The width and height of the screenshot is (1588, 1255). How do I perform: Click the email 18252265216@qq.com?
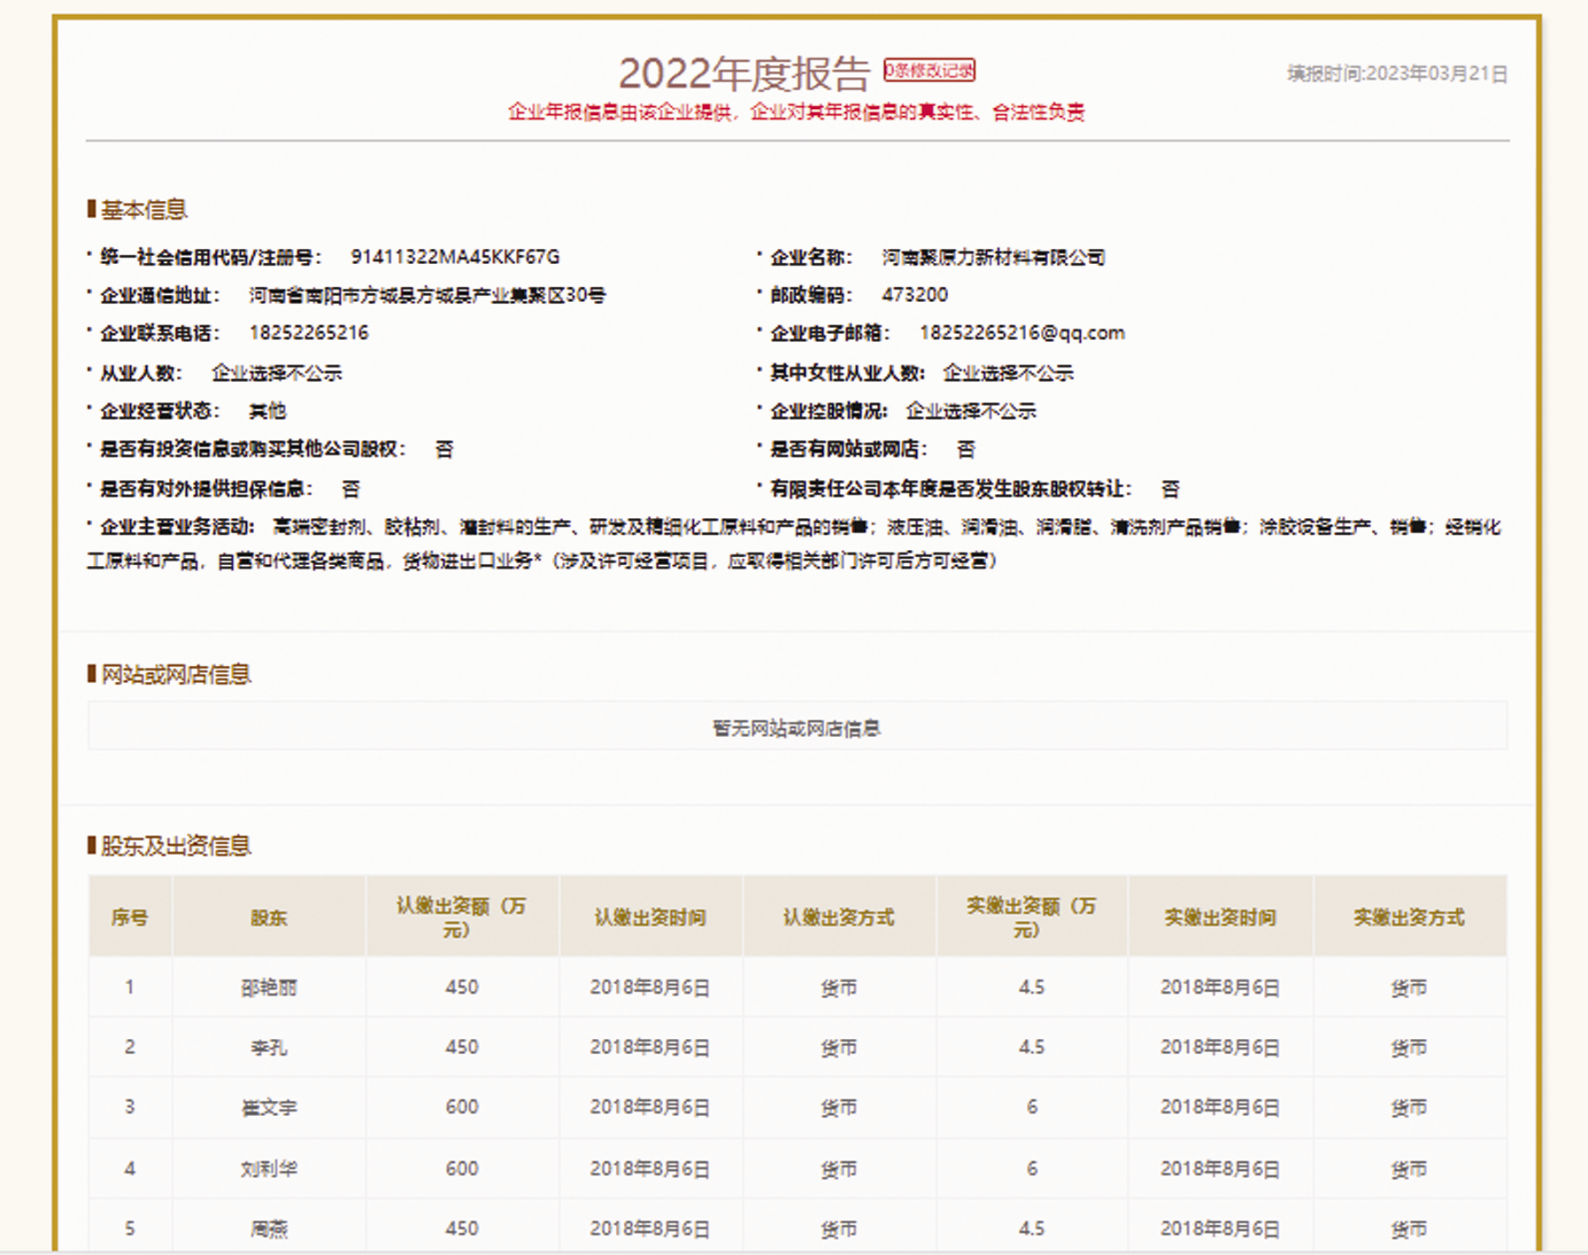click(1021, 333)
